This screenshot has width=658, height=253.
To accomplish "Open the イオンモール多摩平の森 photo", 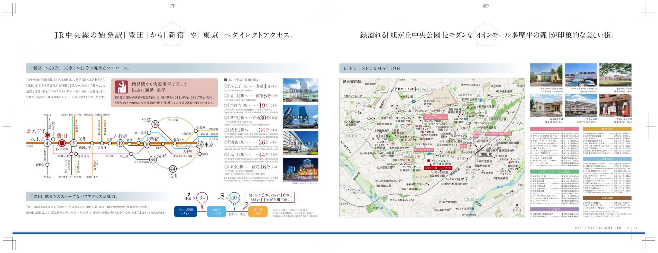I will pos(546,75).
